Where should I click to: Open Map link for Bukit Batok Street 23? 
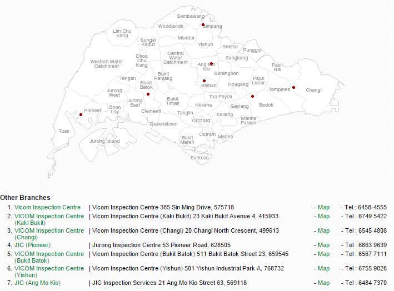click(323, 254)
